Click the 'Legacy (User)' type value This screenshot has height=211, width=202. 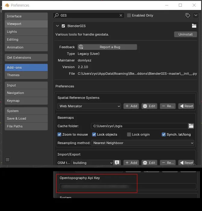pos(89,54)
